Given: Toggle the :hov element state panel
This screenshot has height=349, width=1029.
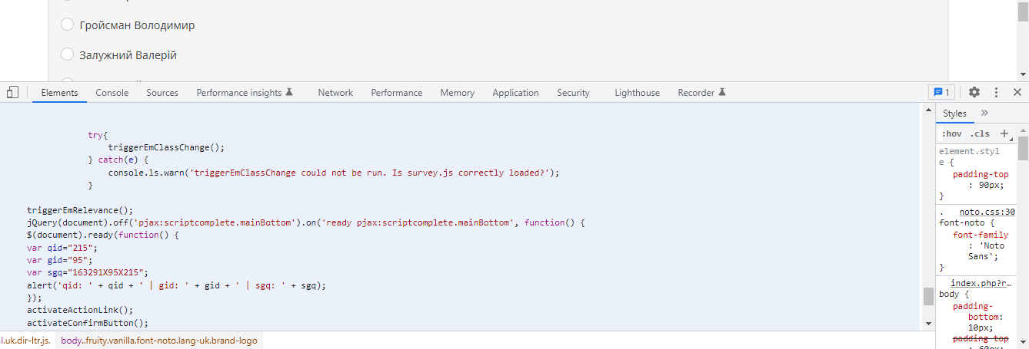Looking at the screenshot, I should click(x=951, y=133).
